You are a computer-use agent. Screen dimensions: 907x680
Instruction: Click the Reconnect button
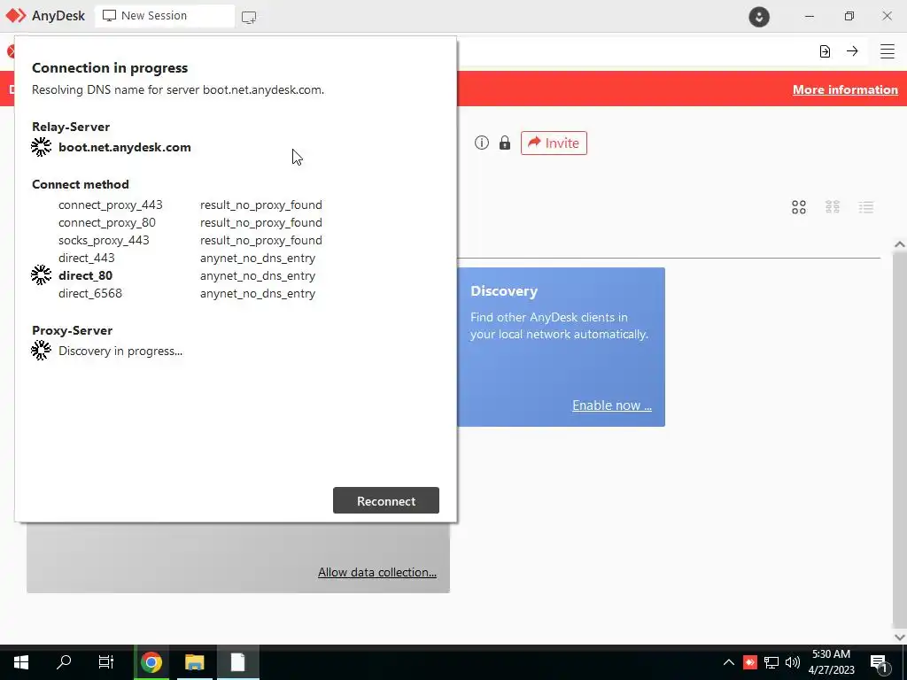pyautogui.click(x=386, y=500)
